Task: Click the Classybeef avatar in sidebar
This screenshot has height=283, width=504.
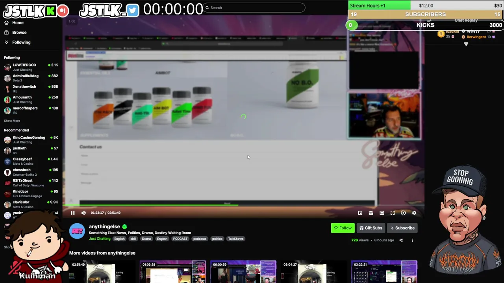Action: click(x=7, y=161)
